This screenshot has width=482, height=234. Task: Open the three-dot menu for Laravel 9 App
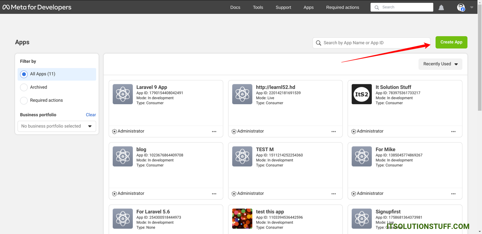tap(214, 131)
